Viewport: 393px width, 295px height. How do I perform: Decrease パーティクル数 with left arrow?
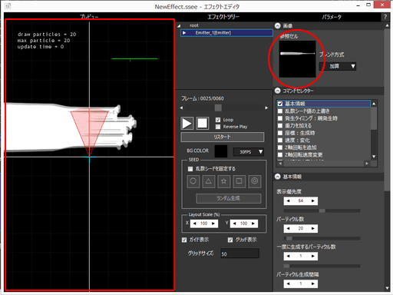pyautogui.click(x=289, y=228)
